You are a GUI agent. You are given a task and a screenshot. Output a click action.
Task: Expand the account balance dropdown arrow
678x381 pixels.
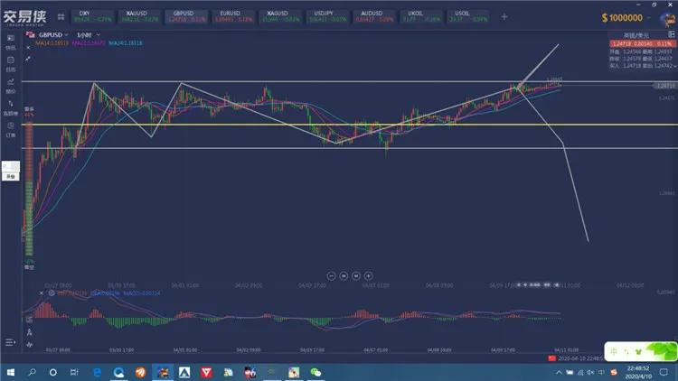pyautogui.click(x=648, y=18)
